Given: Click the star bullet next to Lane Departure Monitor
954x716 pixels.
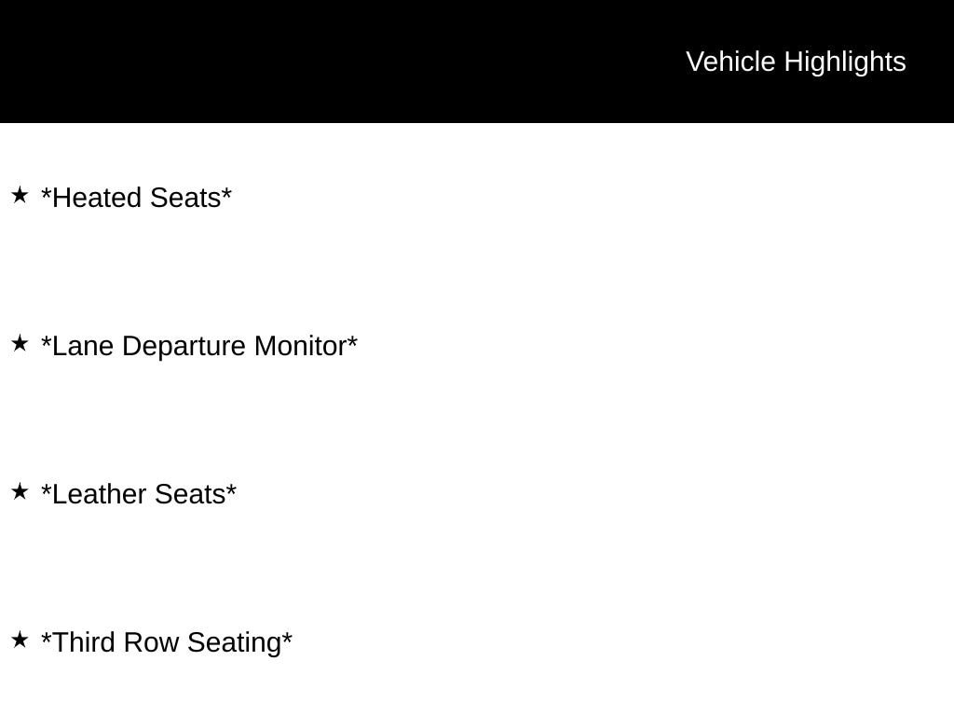Looking at the screenshot, I should coord(20,343).
